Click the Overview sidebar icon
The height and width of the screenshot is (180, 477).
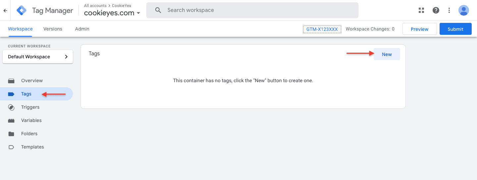pos(11,81)
